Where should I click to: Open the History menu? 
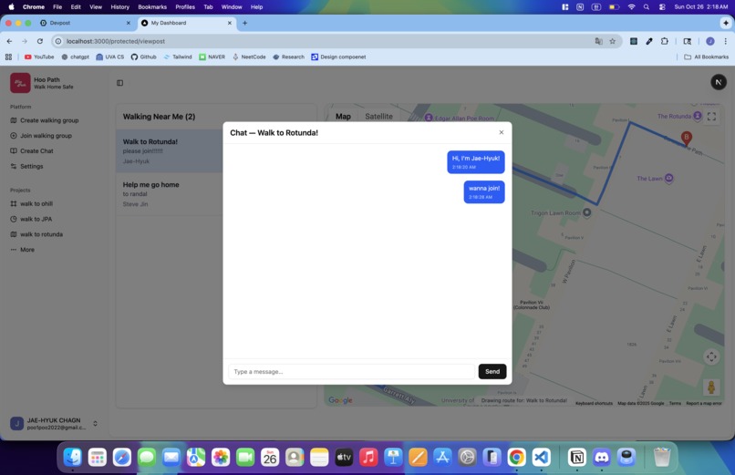pyautogui.click(x=119, y=7)
